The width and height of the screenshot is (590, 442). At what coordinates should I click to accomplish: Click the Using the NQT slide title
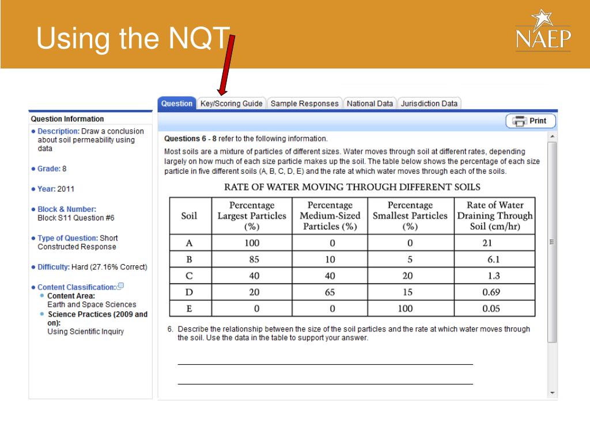click(x=133, y=39)
